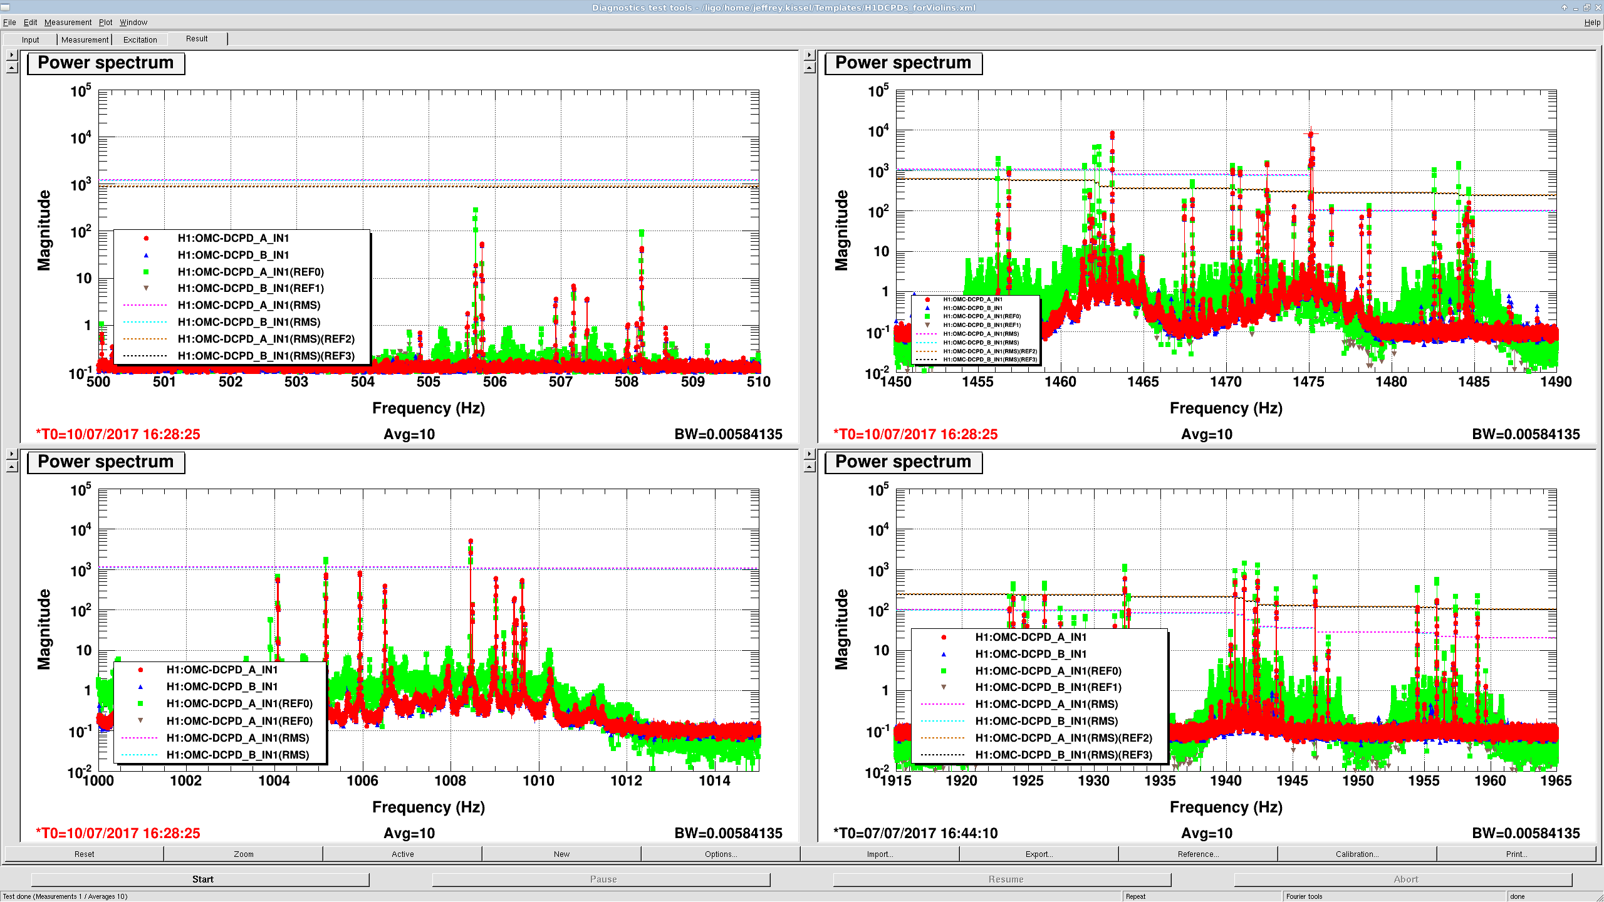Open the Reference... dialog
The width and height of the screenshot is (1604, 902).
point(1198,854)
